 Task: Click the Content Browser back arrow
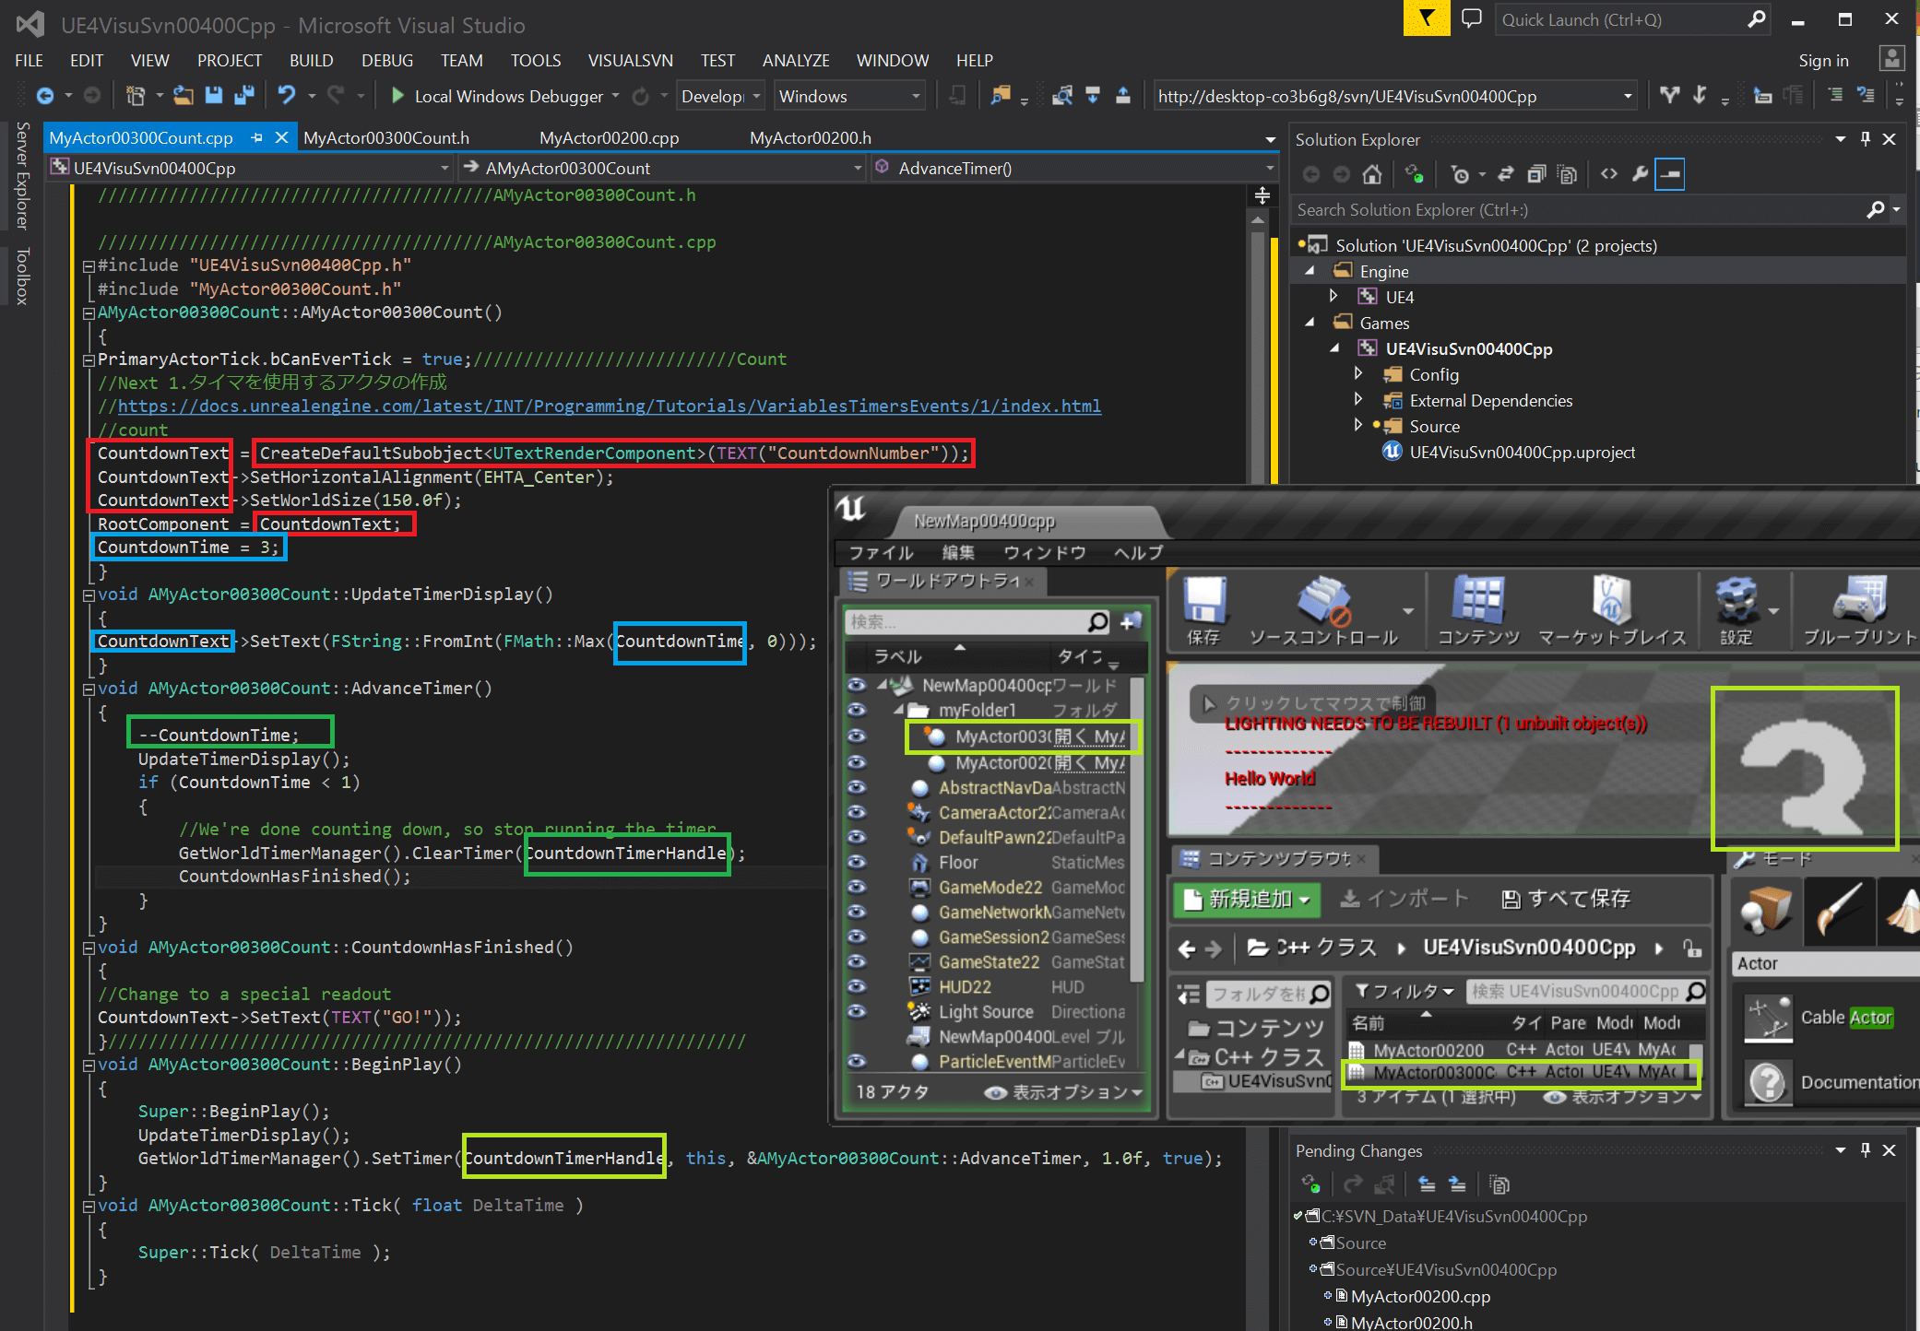(1187, 948)
